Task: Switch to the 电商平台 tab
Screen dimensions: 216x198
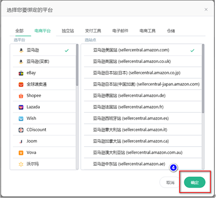Action: click(42, 31)
